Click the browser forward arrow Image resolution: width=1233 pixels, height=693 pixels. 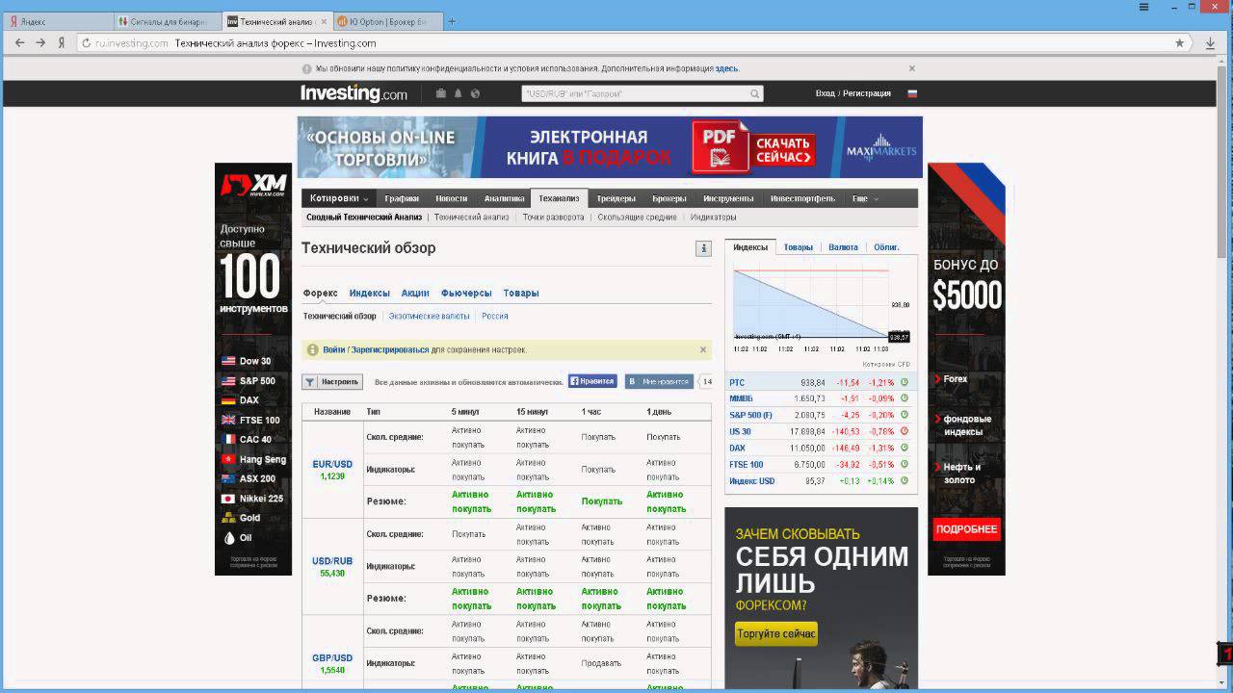(x=40, y=42)
